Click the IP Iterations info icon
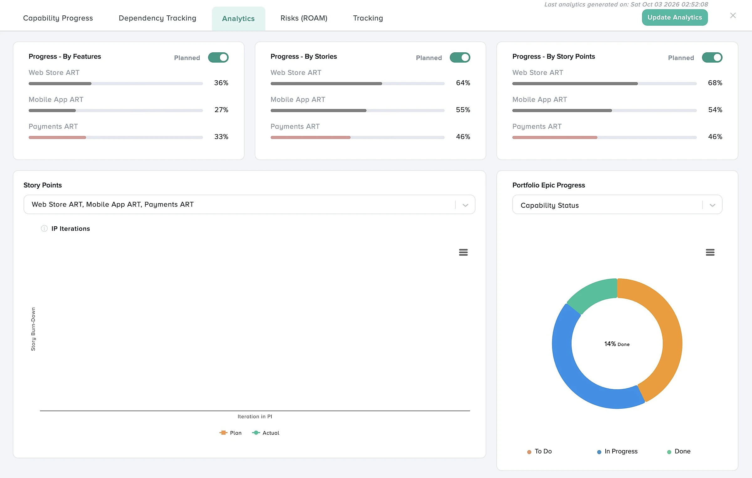 coord(44,228)
